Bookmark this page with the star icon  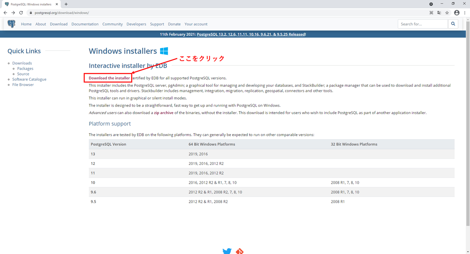click(x=447, y=13)
